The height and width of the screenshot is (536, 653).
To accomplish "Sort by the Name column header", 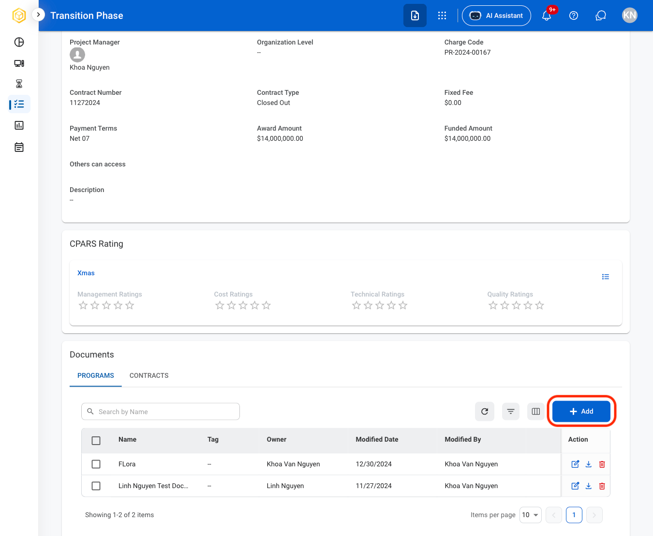I will 127,439.
